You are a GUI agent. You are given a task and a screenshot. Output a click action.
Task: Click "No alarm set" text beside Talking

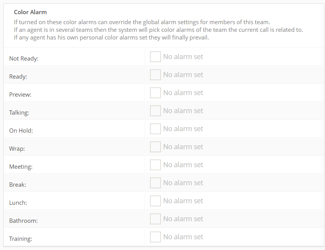click(183, 111)
